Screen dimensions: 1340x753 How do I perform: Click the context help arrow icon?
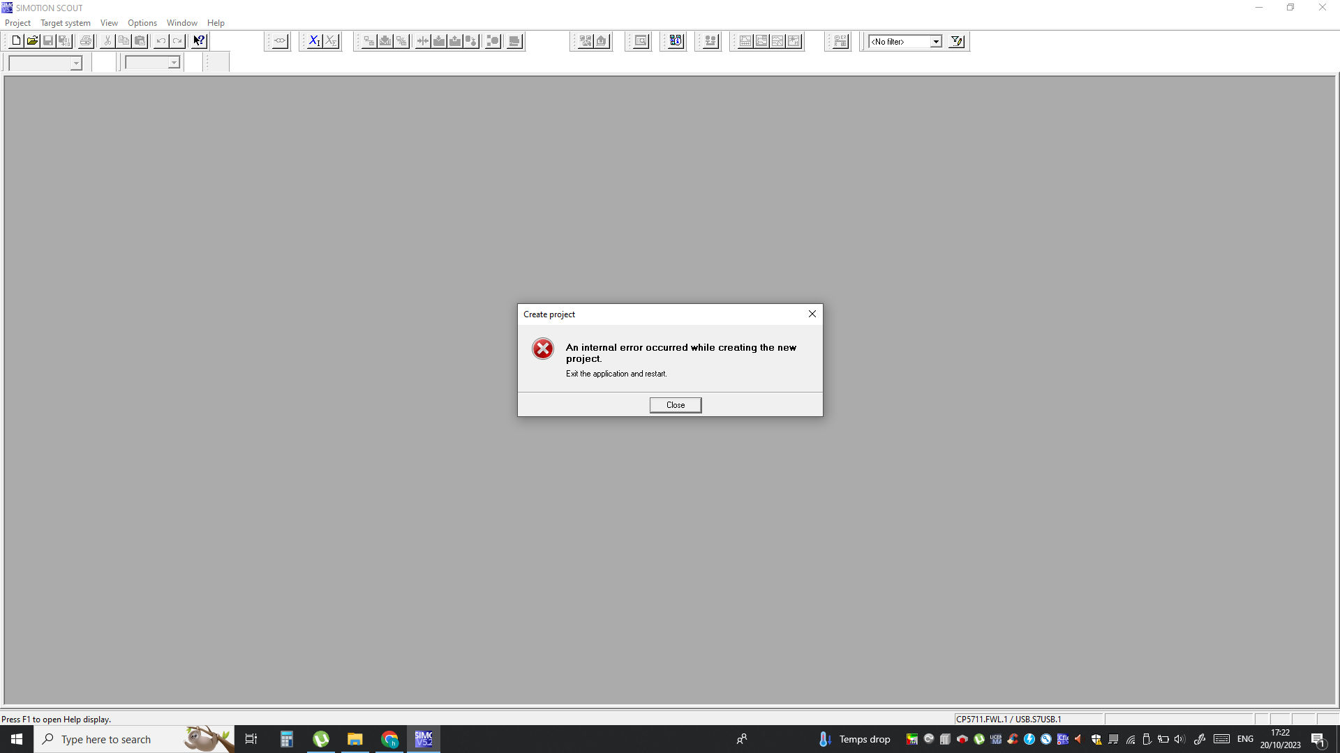pos(199,41)
